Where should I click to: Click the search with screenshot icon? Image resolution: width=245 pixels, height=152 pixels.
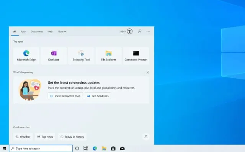[146, 137]
